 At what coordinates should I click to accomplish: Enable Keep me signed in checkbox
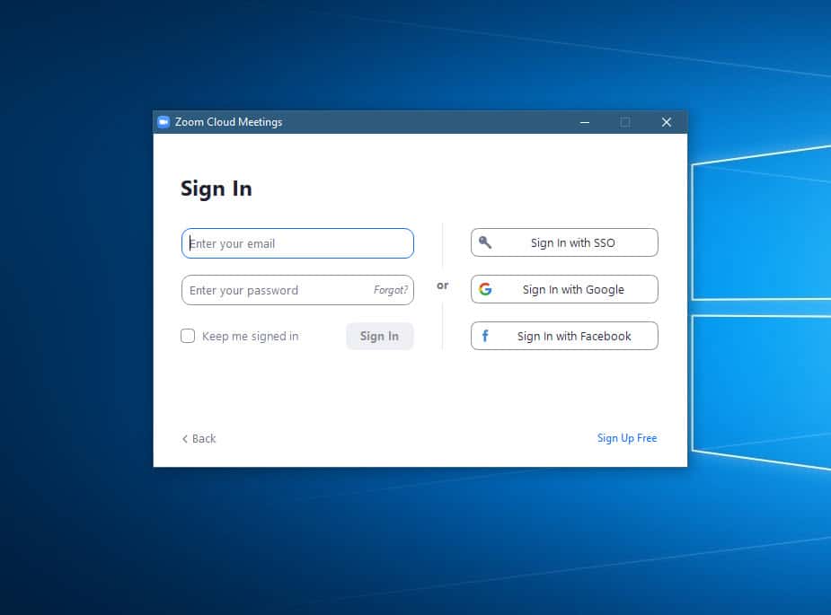(188, 336)
